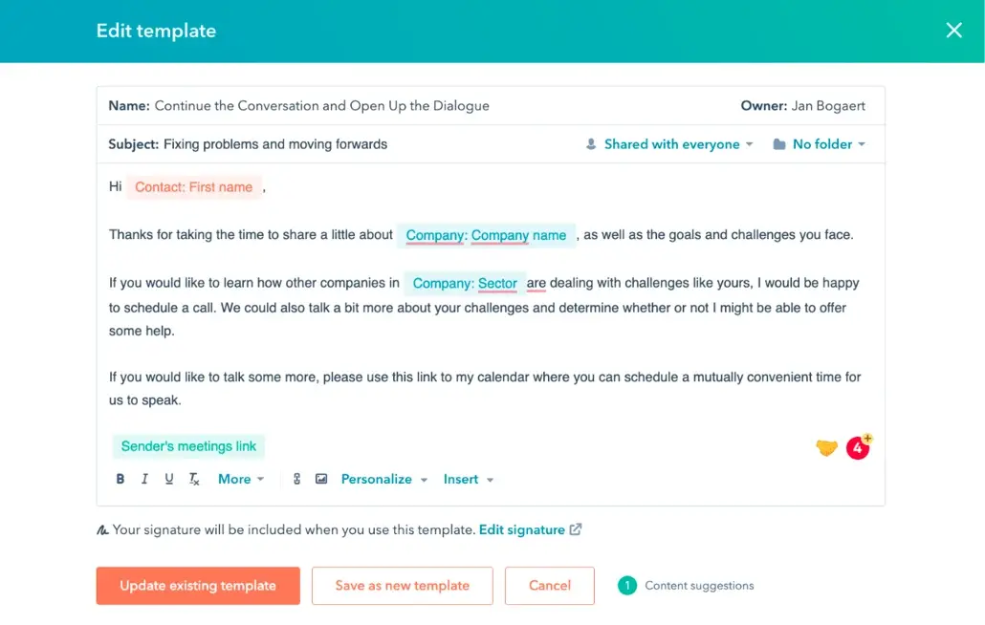Apply italic formatting in the editor
985x625 pixels.
tap(144, 479)
